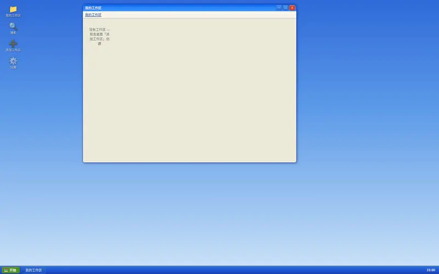Image resolution: width=439 pixels, height=274 pixels.
Task: Minimize the 我的工作区 window
Action: click(279, 8)
